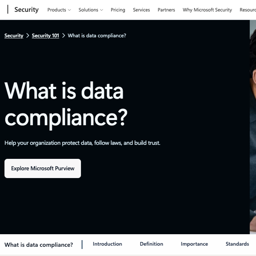
Task: Follow the Security breadcrumb link
Action: click(14, 35)
